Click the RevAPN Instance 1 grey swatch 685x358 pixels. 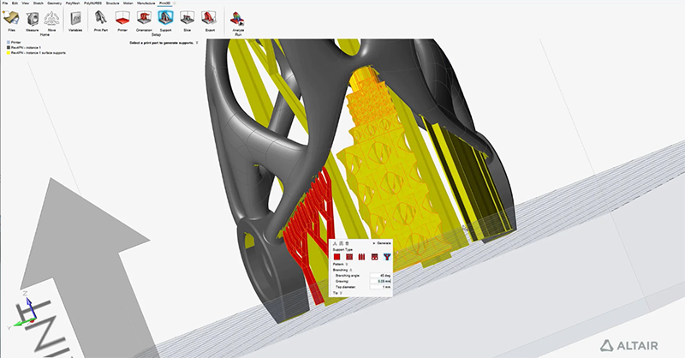pos(9,47)
